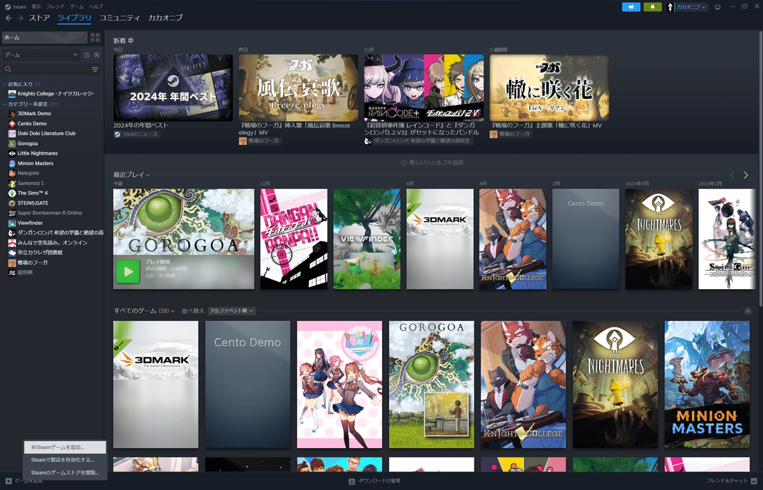Customize the 新着 shelf with gear icon
The image size is (763, 490).
tap(131, 41)
